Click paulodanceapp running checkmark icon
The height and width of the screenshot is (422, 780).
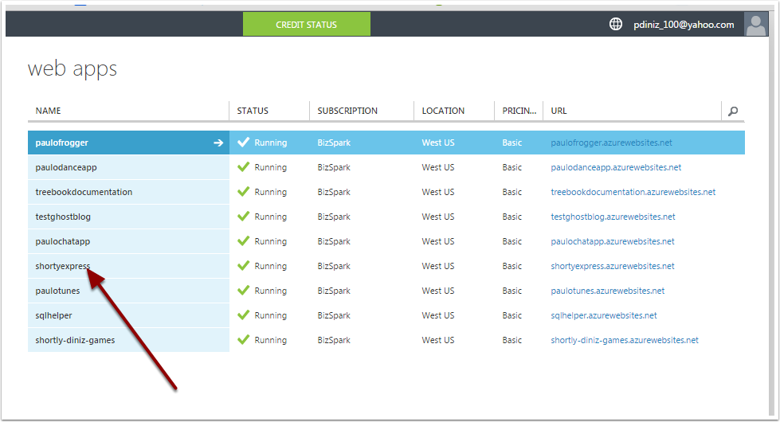pyautogui.click(x=243, y=167)
